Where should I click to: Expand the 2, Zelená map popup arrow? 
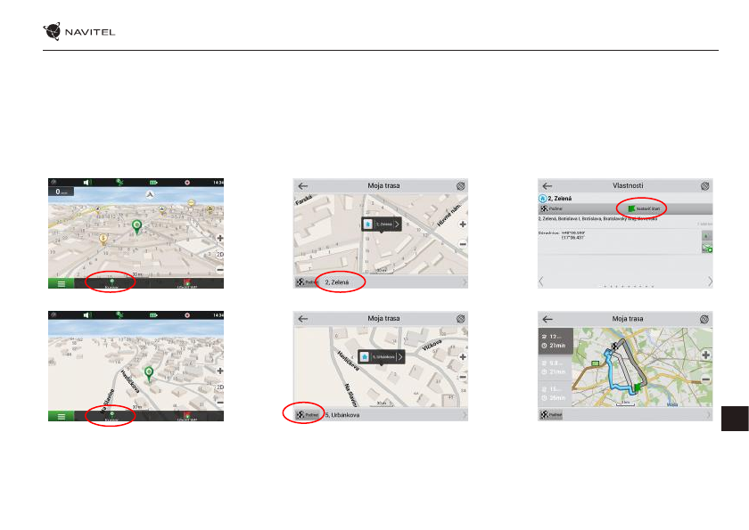point(395,225)
